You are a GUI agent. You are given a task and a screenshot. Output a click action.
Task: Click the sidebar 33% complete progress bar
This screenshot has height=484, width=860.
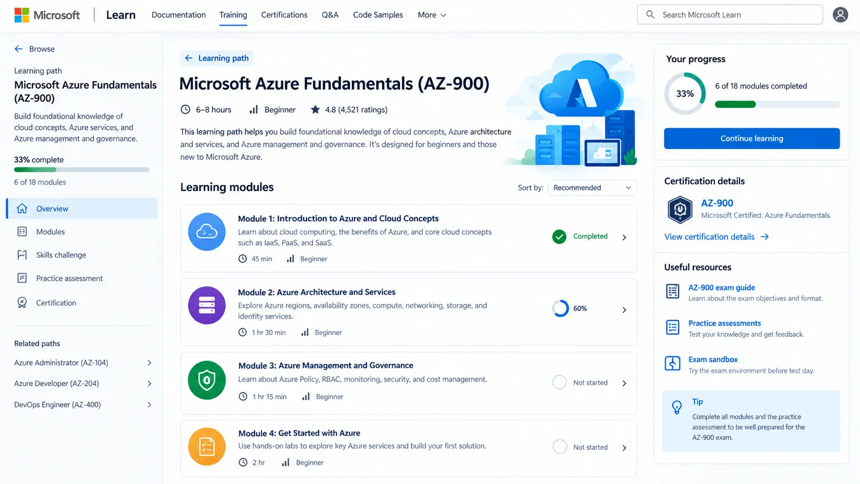pyautogui.click(x=82, y=170)
